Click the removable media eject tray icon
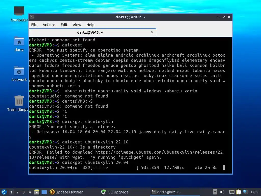The height and width of the screenshot is (196, 261). (215, 192)
